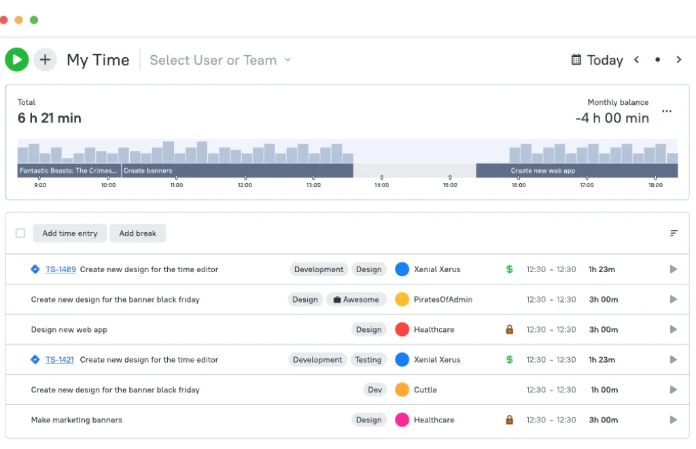Click the play arrow on the Cuttle entry

point(673,390)
